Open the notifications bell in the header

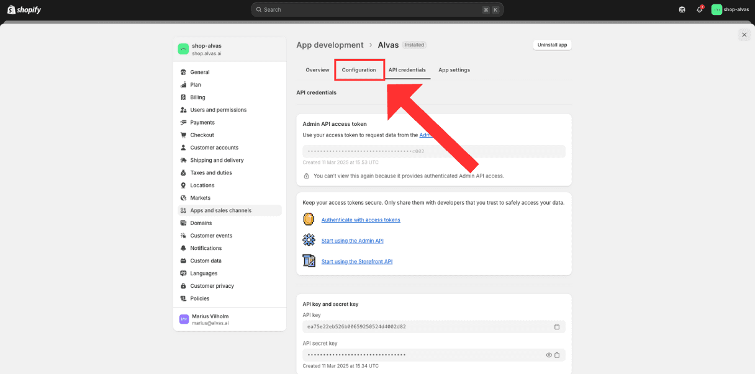(x=699, y=9)
